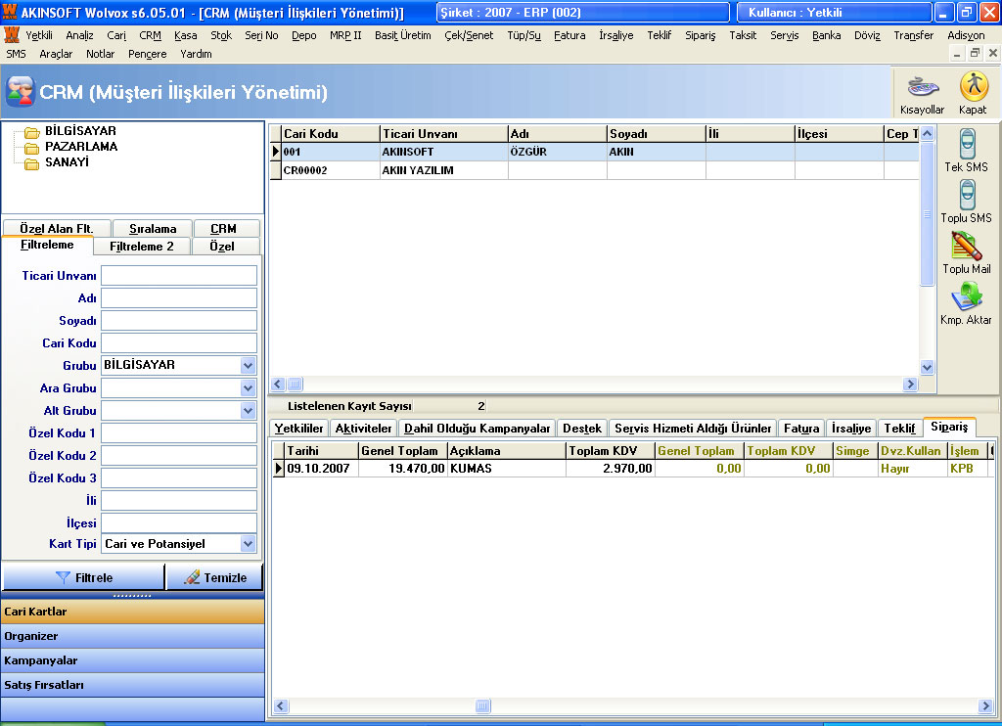Open the Organizer section
Viewport: 1002px width, 726px height.
point(133,636)
